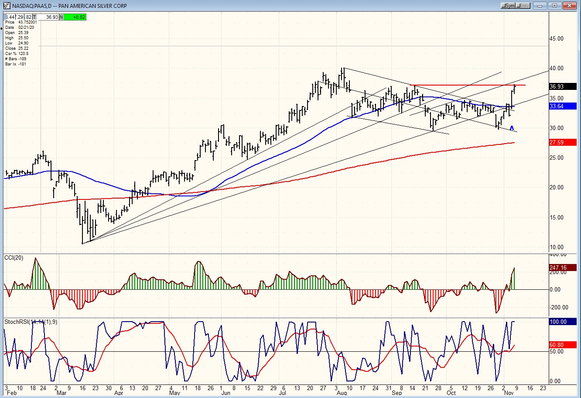Select the StochRSI indicator label
This screenshot has width=581, height=398.
coord(31,322)
